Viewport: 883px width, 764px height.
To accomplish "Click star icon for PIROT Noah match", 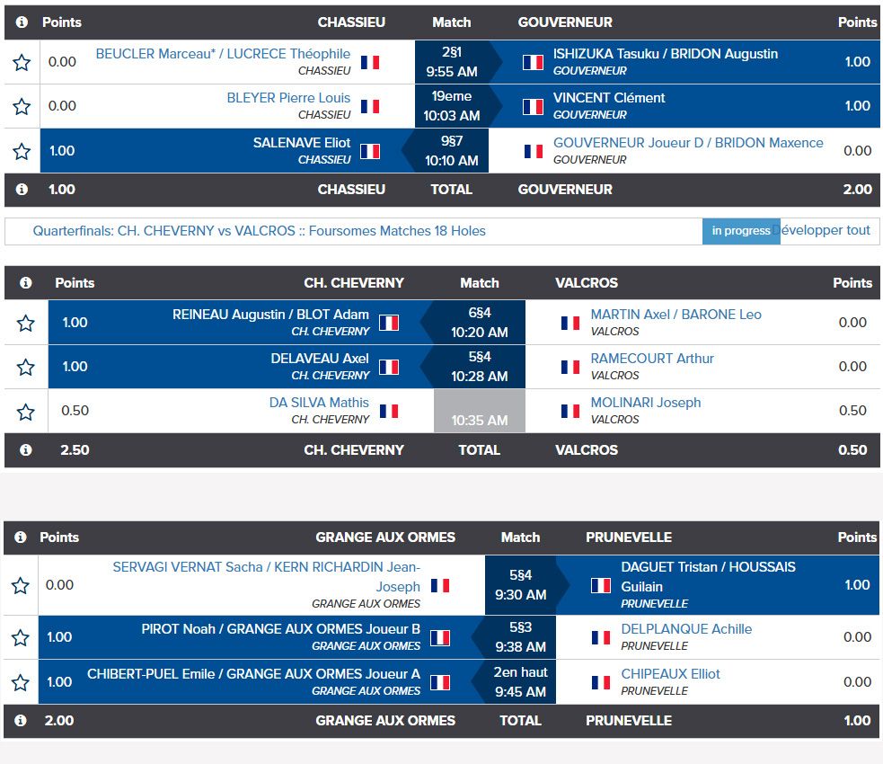I will tap(21, 638).
